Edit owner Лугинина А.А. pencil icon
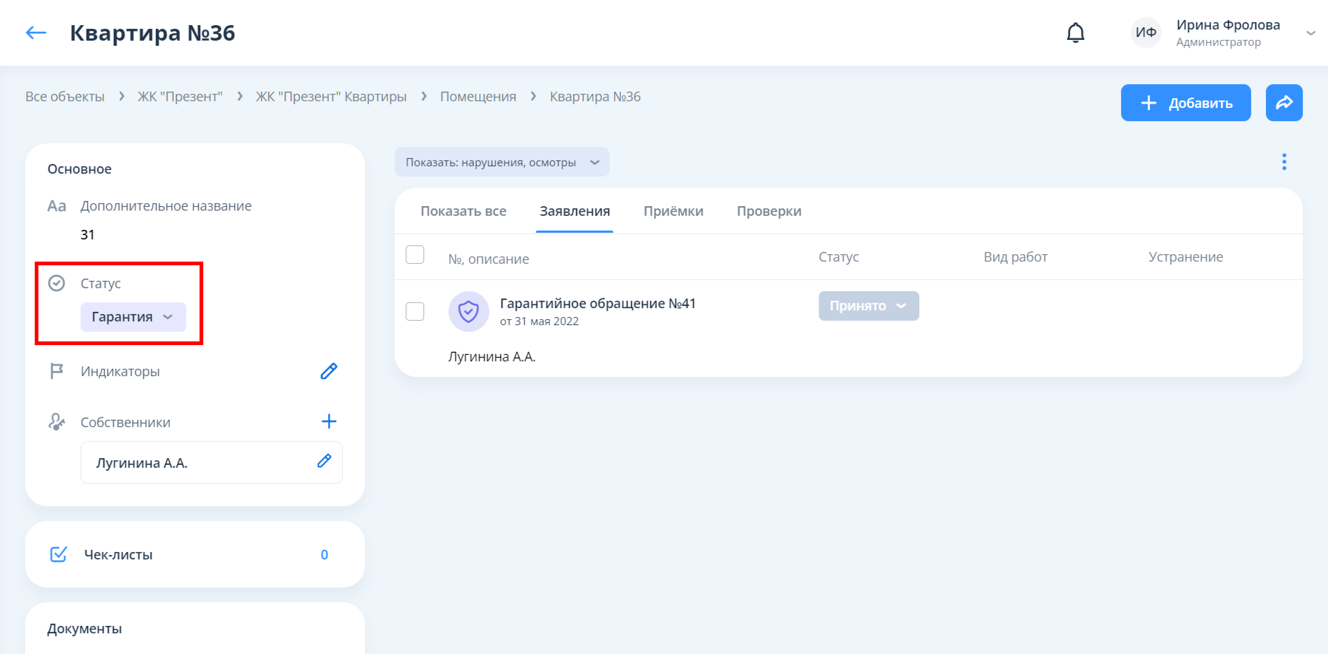The image size is (1328, 654). [x=324, y=461]
